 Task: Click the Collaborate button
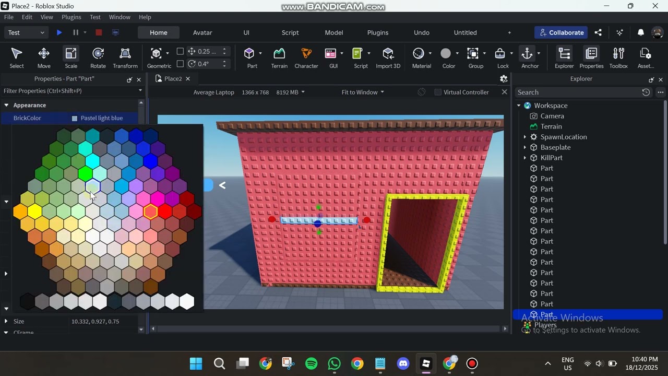tap(561, 32)
